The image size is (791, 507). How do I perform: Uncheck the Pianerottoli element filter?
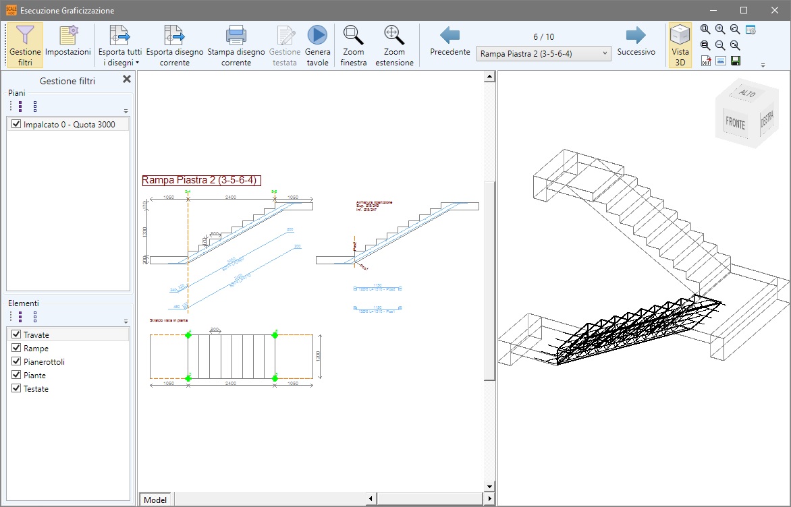(16, 361)
